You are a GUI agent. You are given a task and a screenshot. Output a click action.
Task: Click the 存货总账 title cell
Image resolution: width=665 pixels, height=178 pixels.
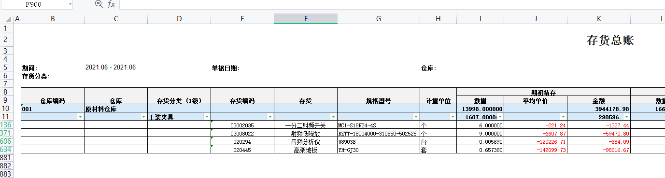tap(610, 41)
